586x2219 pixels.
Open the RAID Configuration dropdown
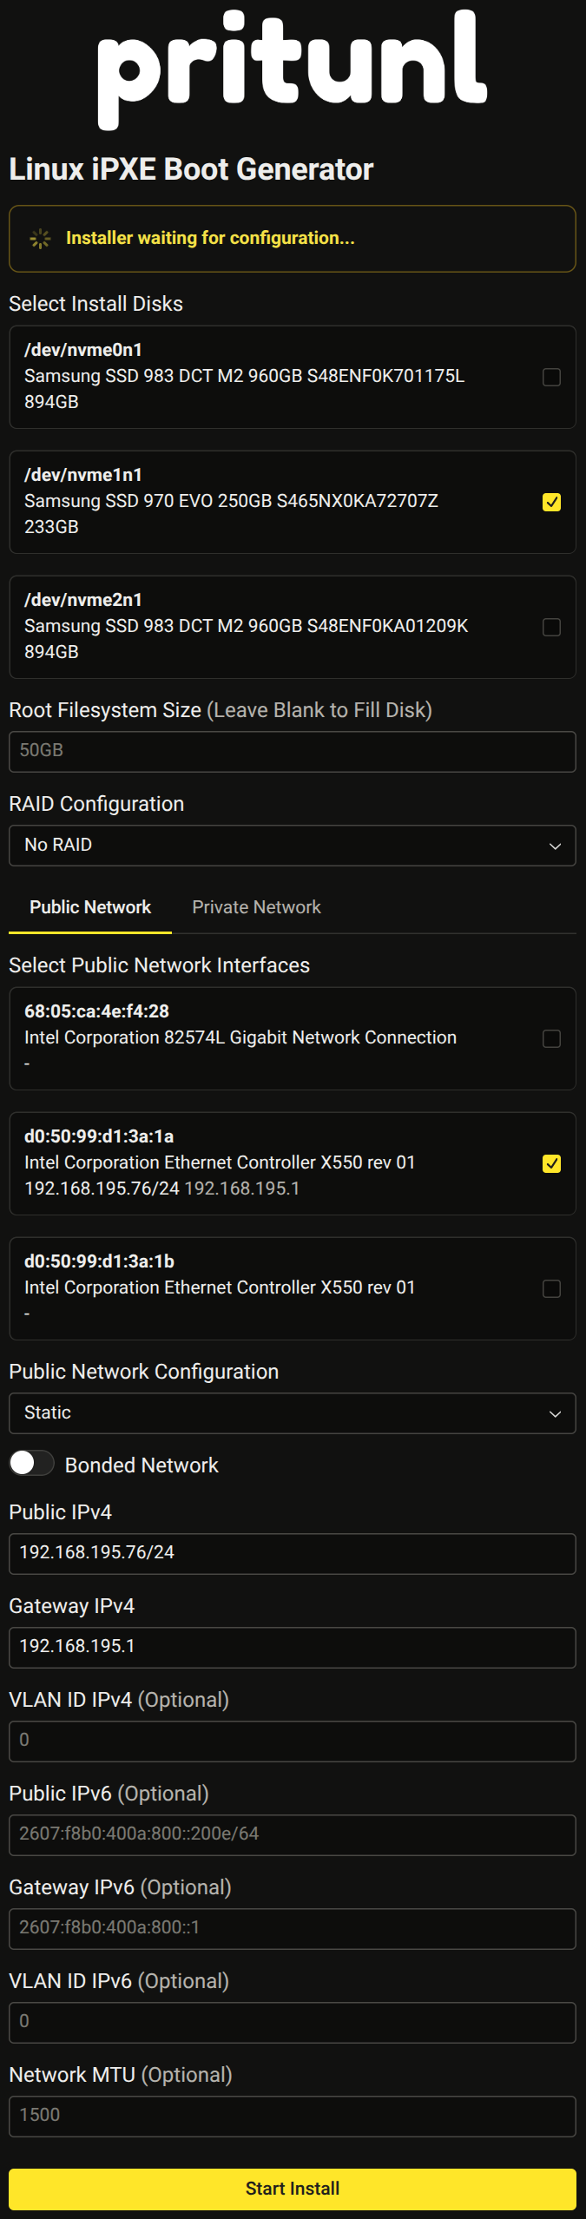pyautogui.click(x=292, y=845)
